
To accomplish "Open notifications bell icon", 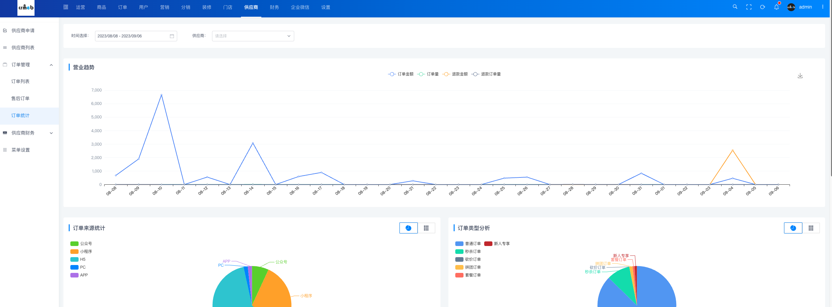I will 776,7.
